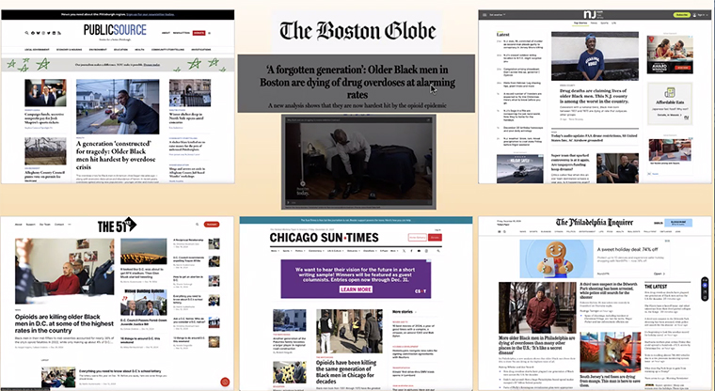Expand Sports dropdown in Sun-Times nav bar
This screenshot has width=715, height=391.
click(x=287, y=251)
